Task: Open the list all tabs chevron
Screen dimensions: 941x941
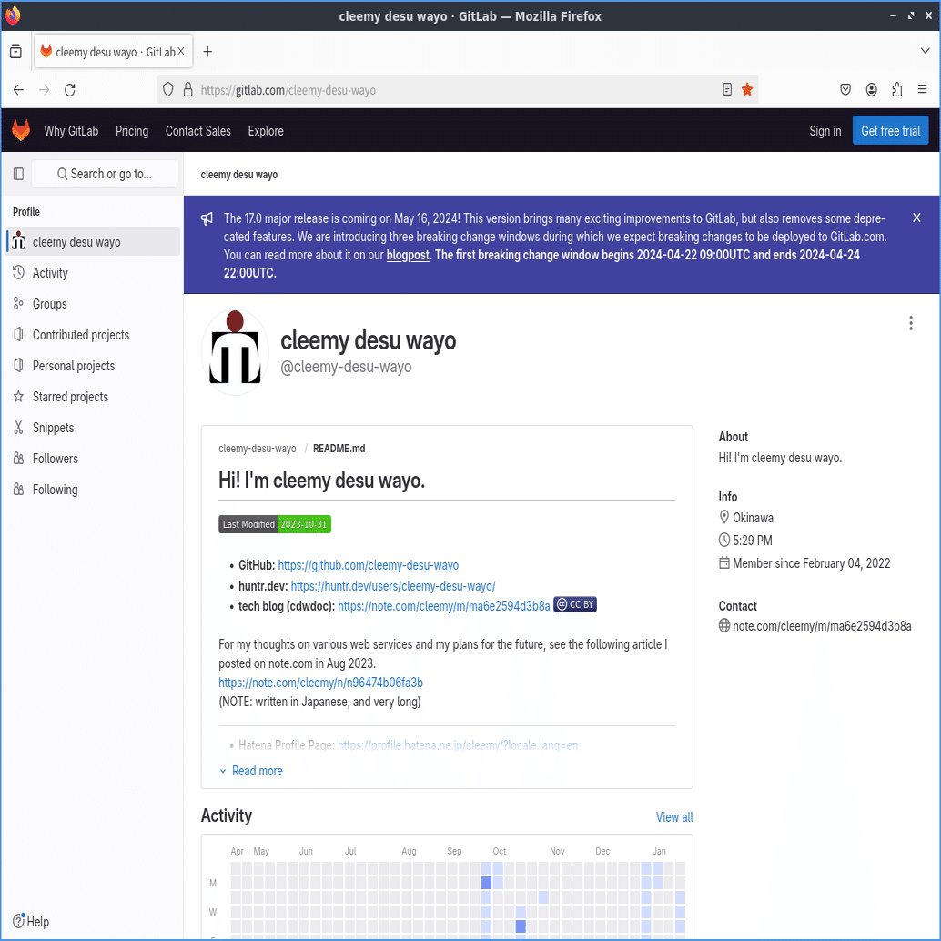Action: (925, 51)
